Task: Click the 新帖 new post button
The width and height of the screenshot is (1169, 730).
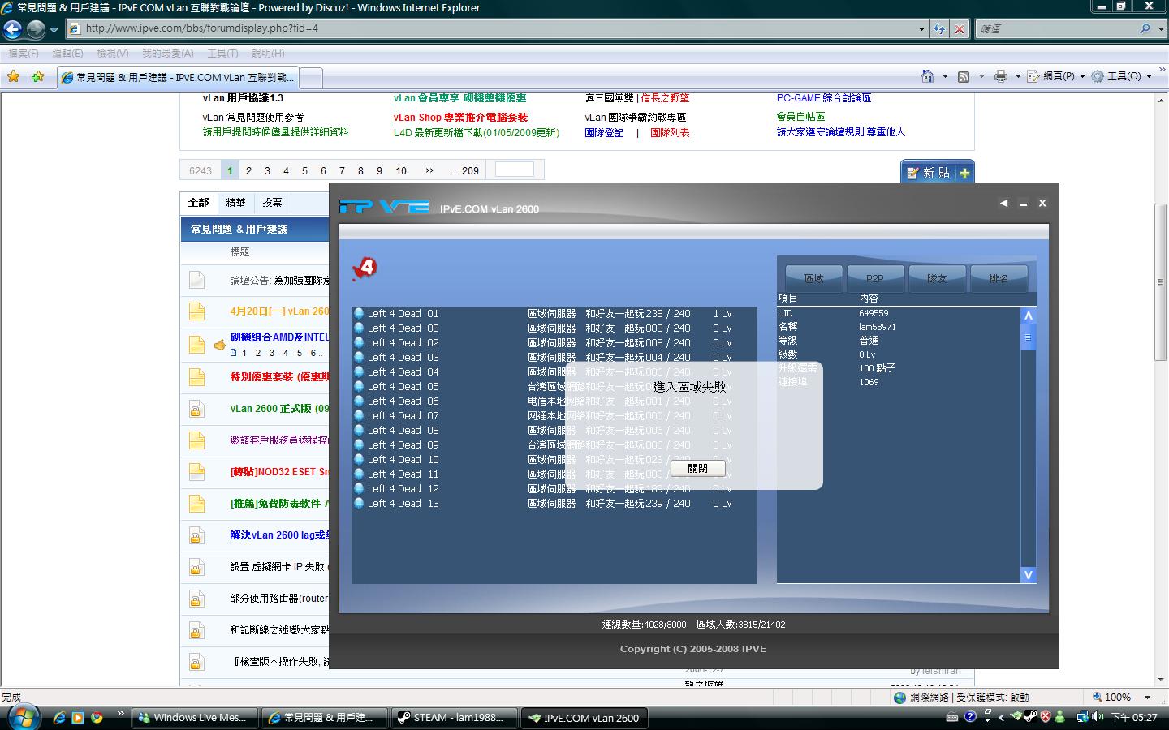Action: [x=937, y=173]
